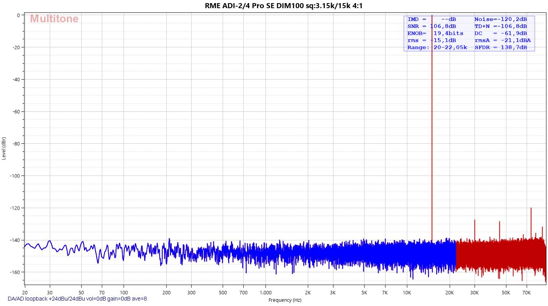548x306 pixels.
Task: Click the 30 Hz frequency axis tick
Action: click(x=49, y=292)
